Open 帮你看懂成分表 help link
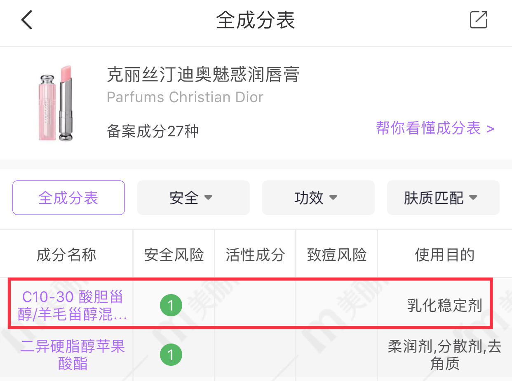Screen dimensions: 512x381 (x=434, y=129)
